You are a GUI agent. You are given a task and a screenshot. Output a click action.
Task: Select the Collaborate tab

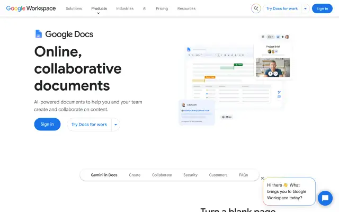point(162,175)
